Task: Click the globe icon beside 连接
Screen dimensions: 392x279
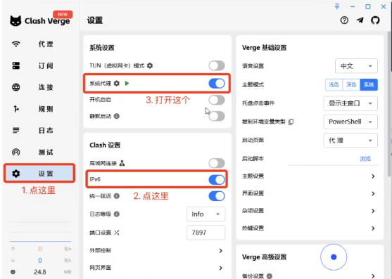Action: [x=16, y=87]
